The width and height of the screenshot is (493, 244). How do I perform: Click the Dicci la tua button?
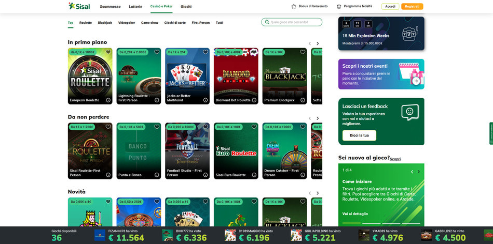tap(359, 135)
